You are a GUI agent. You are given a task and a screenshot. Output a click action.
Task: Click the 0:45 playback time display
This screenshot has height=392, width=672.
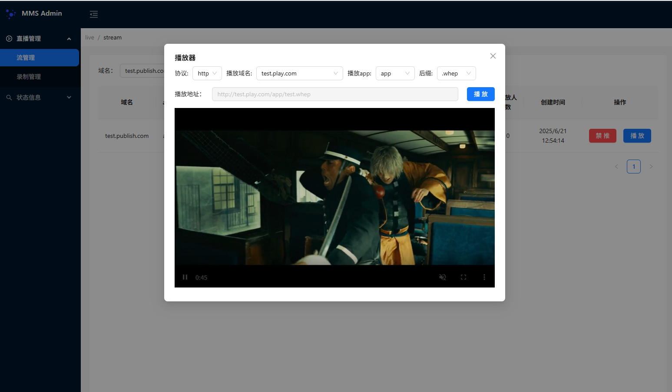click(x=201, y=278)
